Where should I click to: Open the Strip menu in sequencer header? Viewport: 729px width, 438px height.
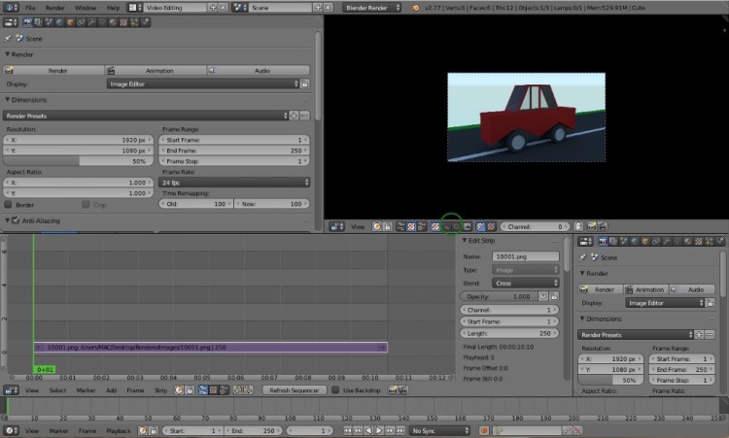[161, 389]
